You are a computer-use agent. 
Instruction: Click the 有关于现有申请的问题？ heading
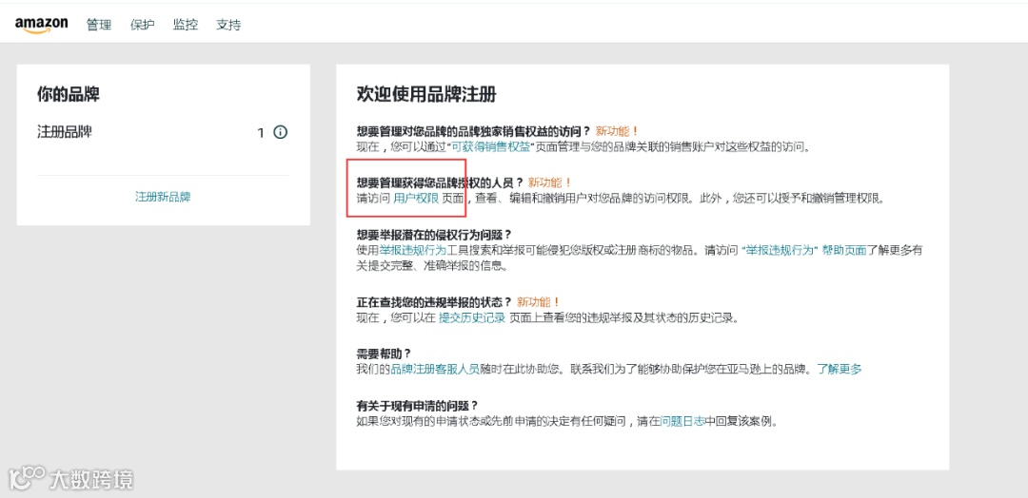417,405
